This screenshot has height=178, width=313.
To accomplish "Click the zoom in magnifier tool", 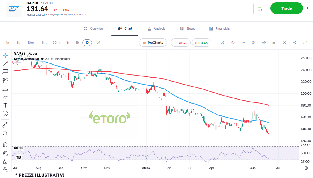I will [x=5, y=133].
